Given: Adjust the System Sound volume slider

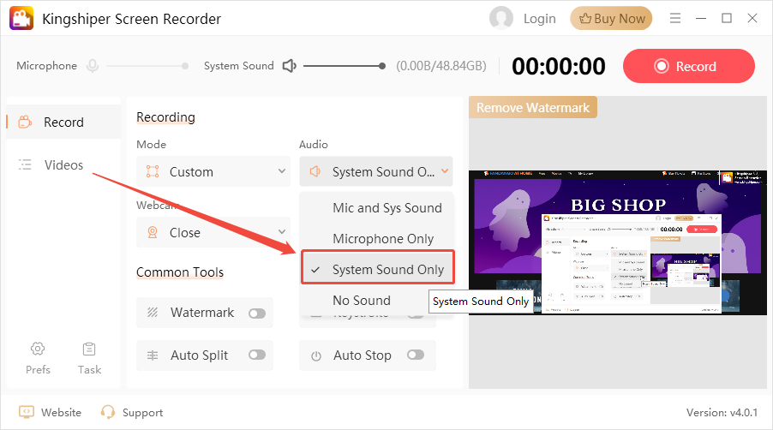Looking at the screenshot, I should [345, 66].
